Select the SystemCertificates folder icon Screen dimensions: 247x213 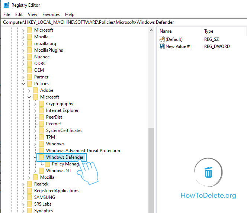(42, 130)
